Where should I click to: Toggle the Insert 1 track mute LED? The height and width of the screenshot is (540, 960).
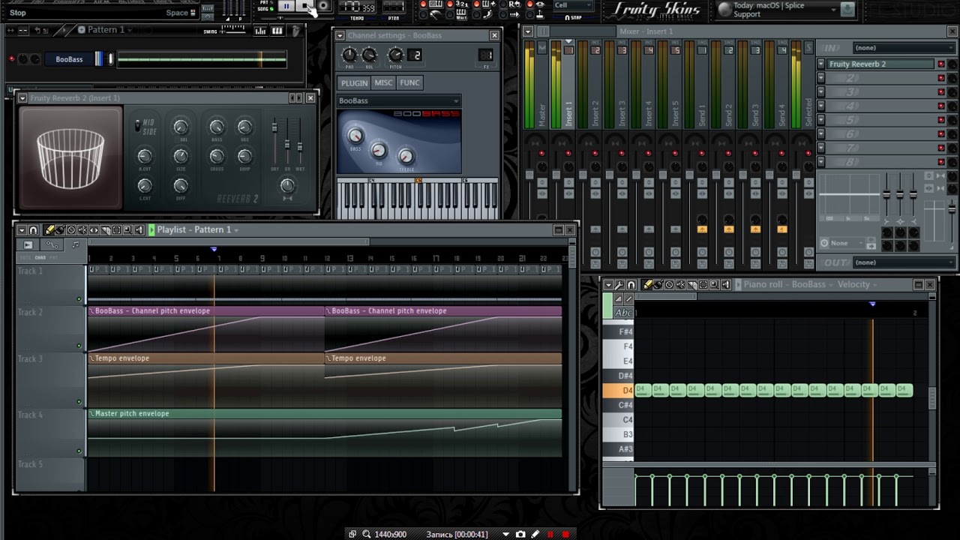coord(568,153)
